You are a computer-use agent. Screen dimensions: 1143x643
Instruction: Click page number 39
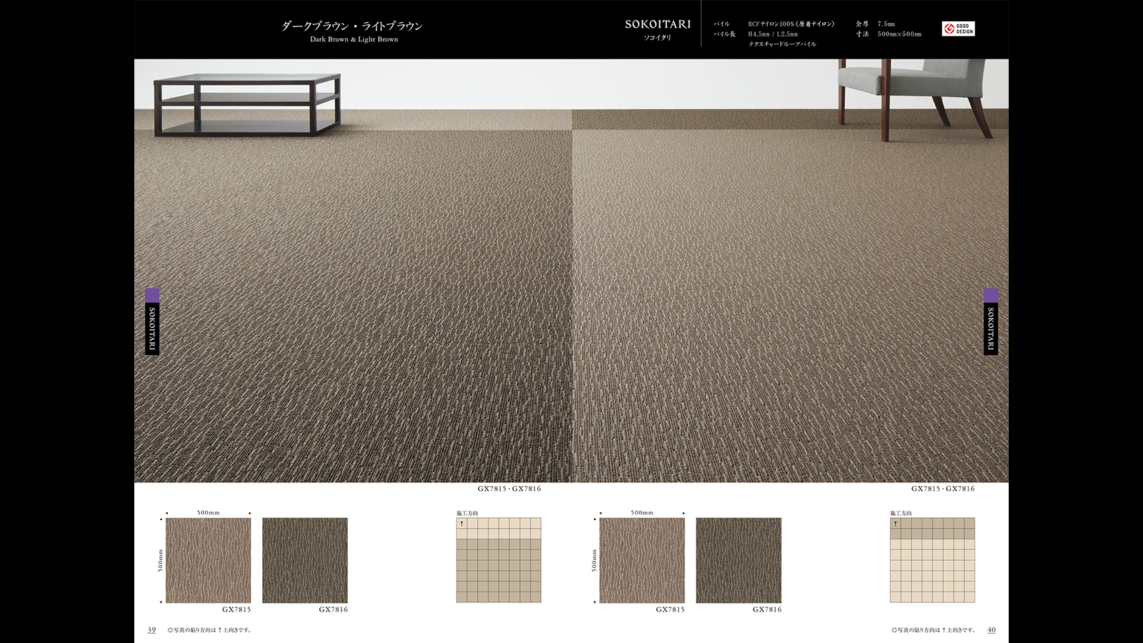coord(151,630)
